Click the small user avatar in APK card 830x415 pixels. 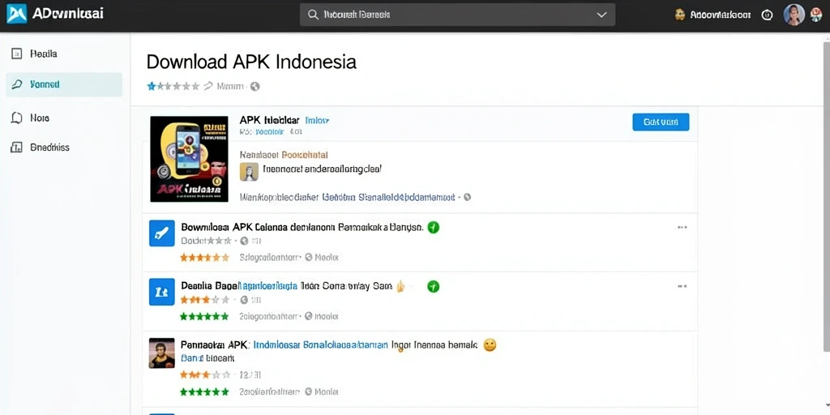tap(249, 172)
